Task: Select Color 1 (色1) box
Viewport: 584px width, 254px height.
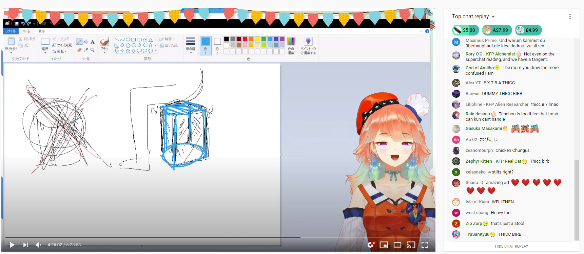Action: click(x=206, y=45)
